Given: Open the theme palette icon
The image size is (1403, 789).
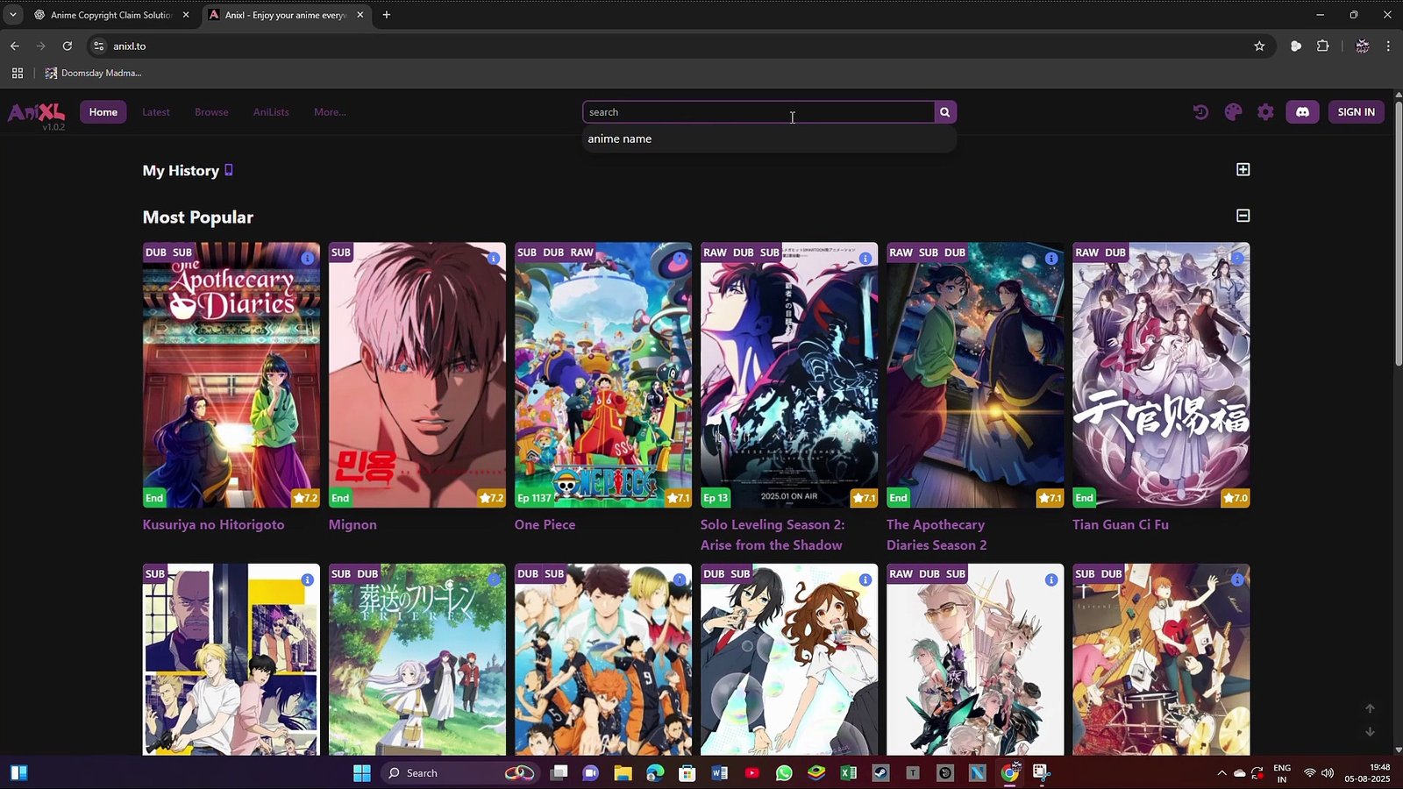Looking at the screenshot, I should click(x=1233, y=112).
